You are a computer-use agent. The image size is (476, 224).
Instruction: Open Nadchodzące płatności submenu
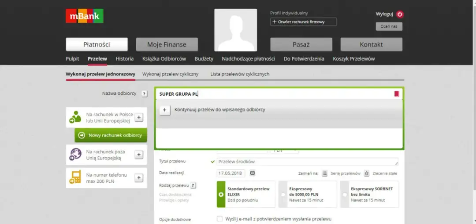pyautogui.click(x=248, y=59)
